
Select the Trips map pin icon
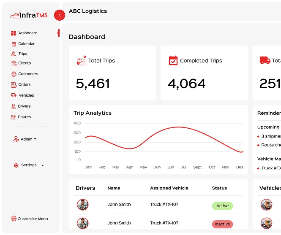13,54
